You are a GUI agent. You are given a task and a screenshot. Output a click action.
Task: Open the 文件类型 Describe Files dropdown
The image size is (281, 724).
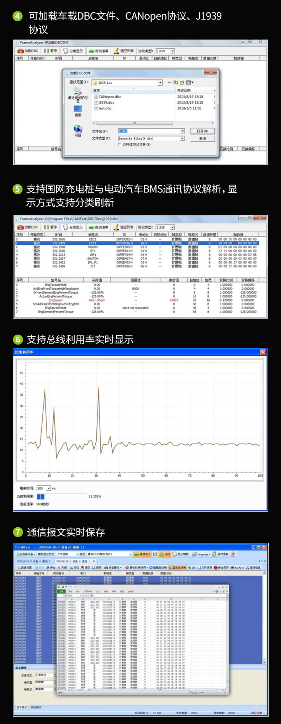(x=182, y=138)
